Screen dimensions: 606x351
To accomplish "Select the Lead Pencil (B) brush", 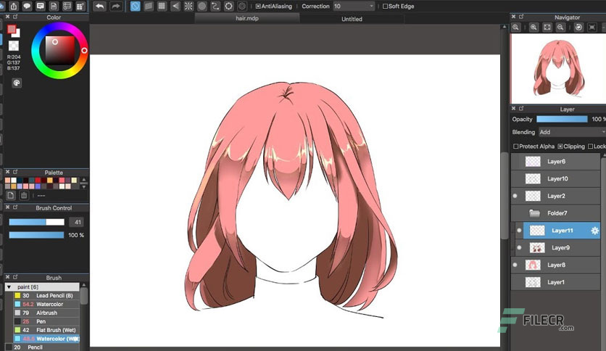I will coord(46,295).
